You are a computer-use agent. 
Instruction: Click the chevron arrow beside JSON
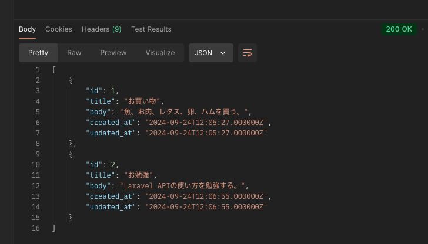(223, 53)
